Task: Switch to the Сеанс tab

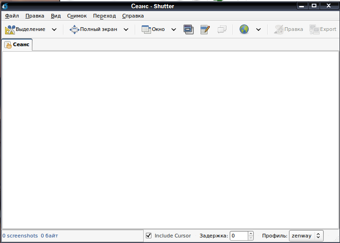Action: 17,44
